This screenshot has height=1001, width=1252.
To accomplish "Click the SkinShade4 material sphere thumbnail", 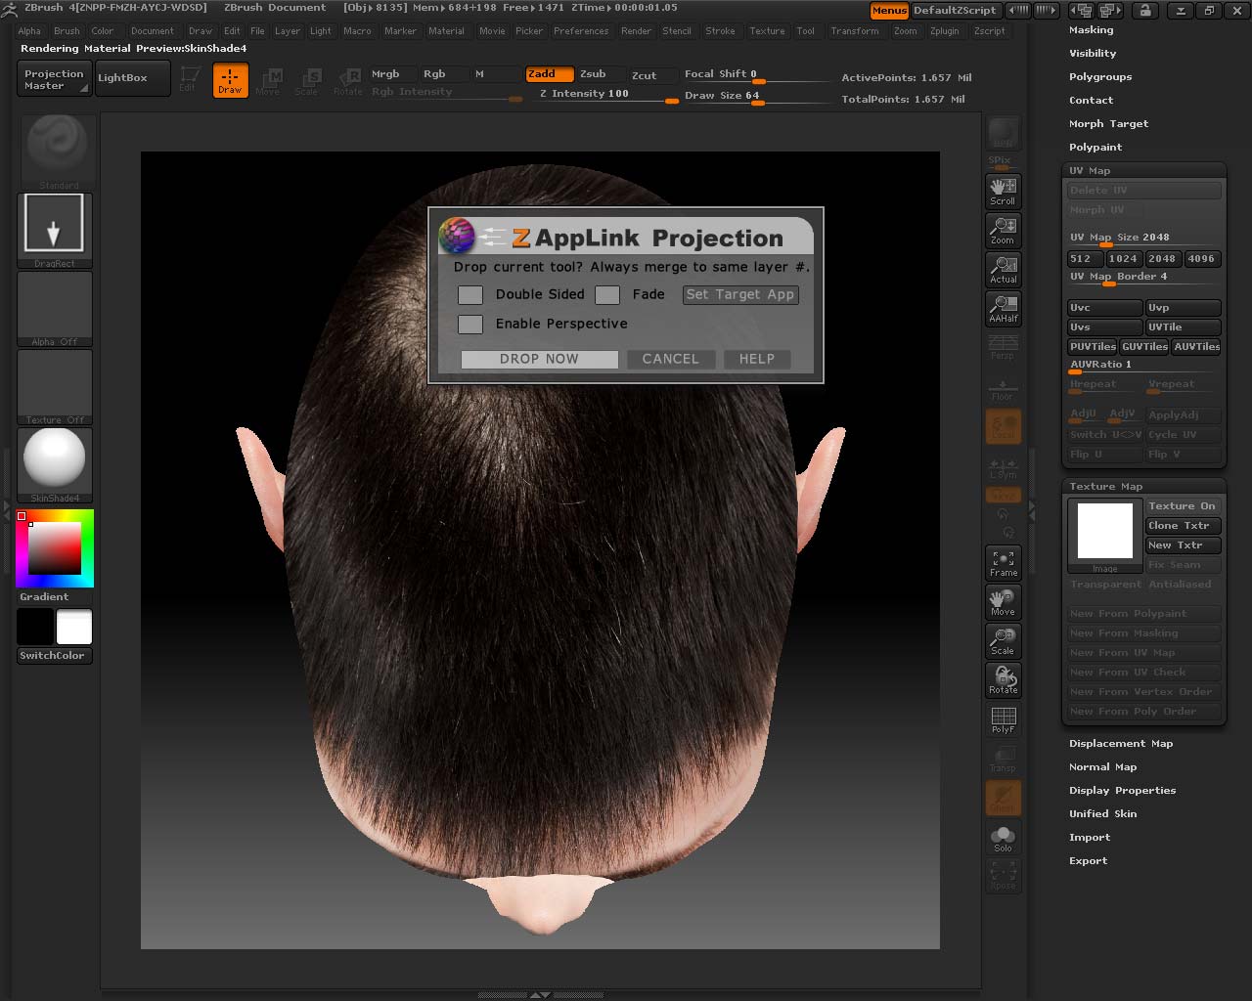I will (x=55, y=458).
